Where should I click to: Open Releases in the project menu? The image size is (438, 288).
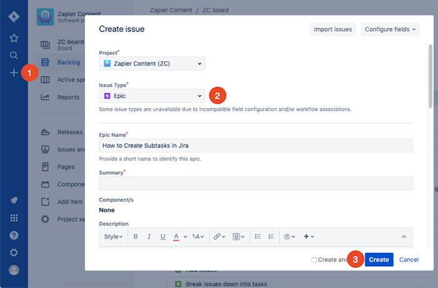point(70,132)
